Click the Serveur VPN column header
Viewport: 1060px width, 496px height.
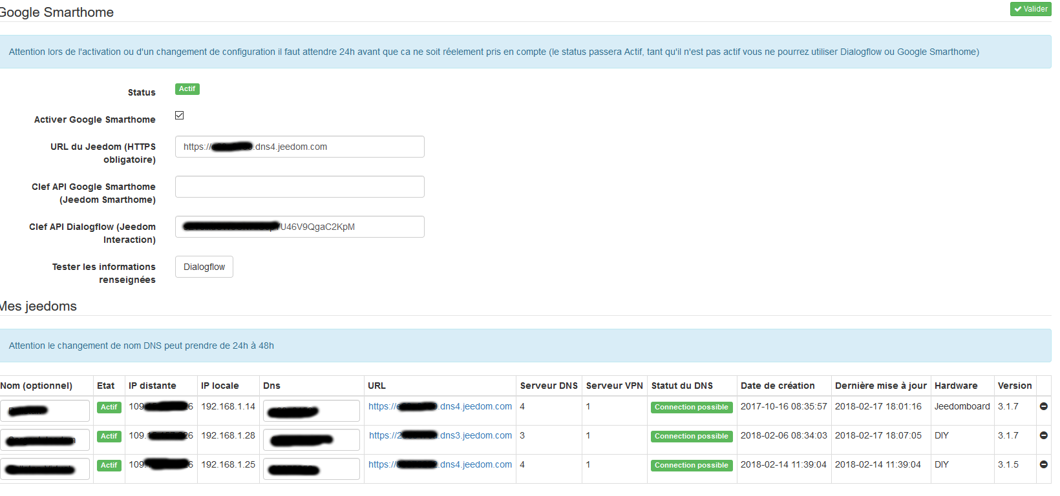click(x=615, y=386)
